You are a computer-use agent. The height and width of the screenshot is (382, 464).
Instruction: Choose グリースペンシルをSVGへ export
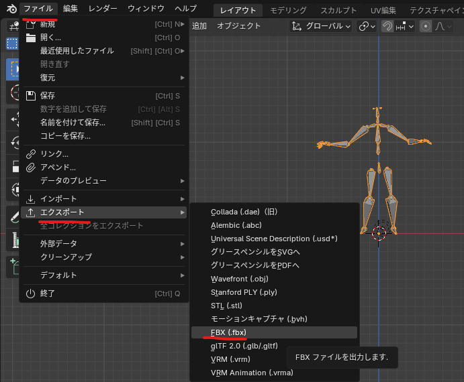(275, 252)
